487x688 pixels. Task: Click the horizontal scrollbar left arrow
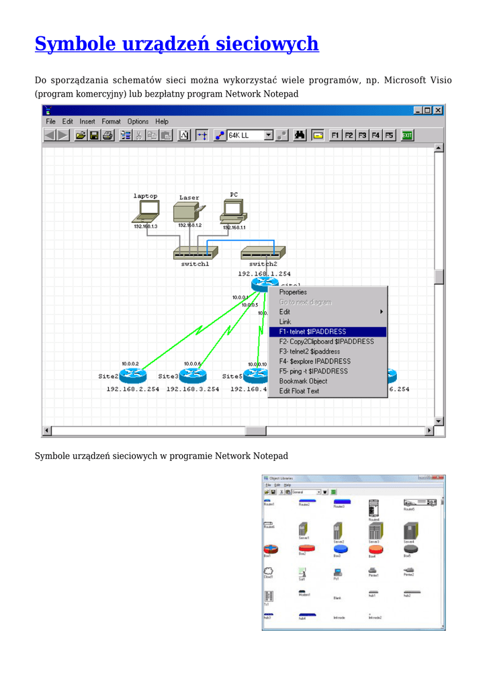[x=47, y=431]
